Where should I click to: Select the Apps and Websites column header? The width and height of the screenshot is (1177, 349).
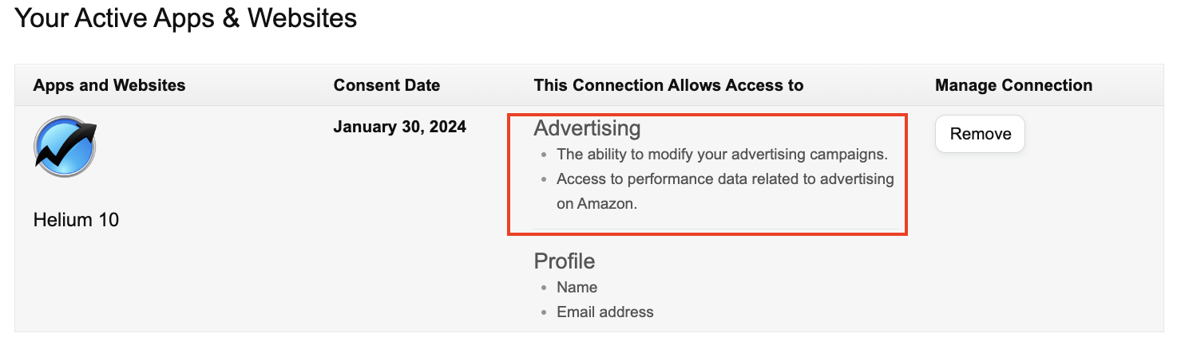coord(109,85)
